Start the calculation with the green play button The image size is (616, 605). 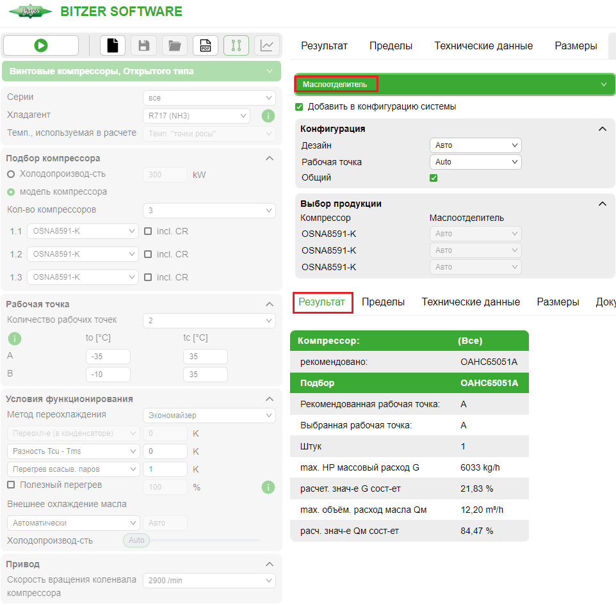(40, 45)
